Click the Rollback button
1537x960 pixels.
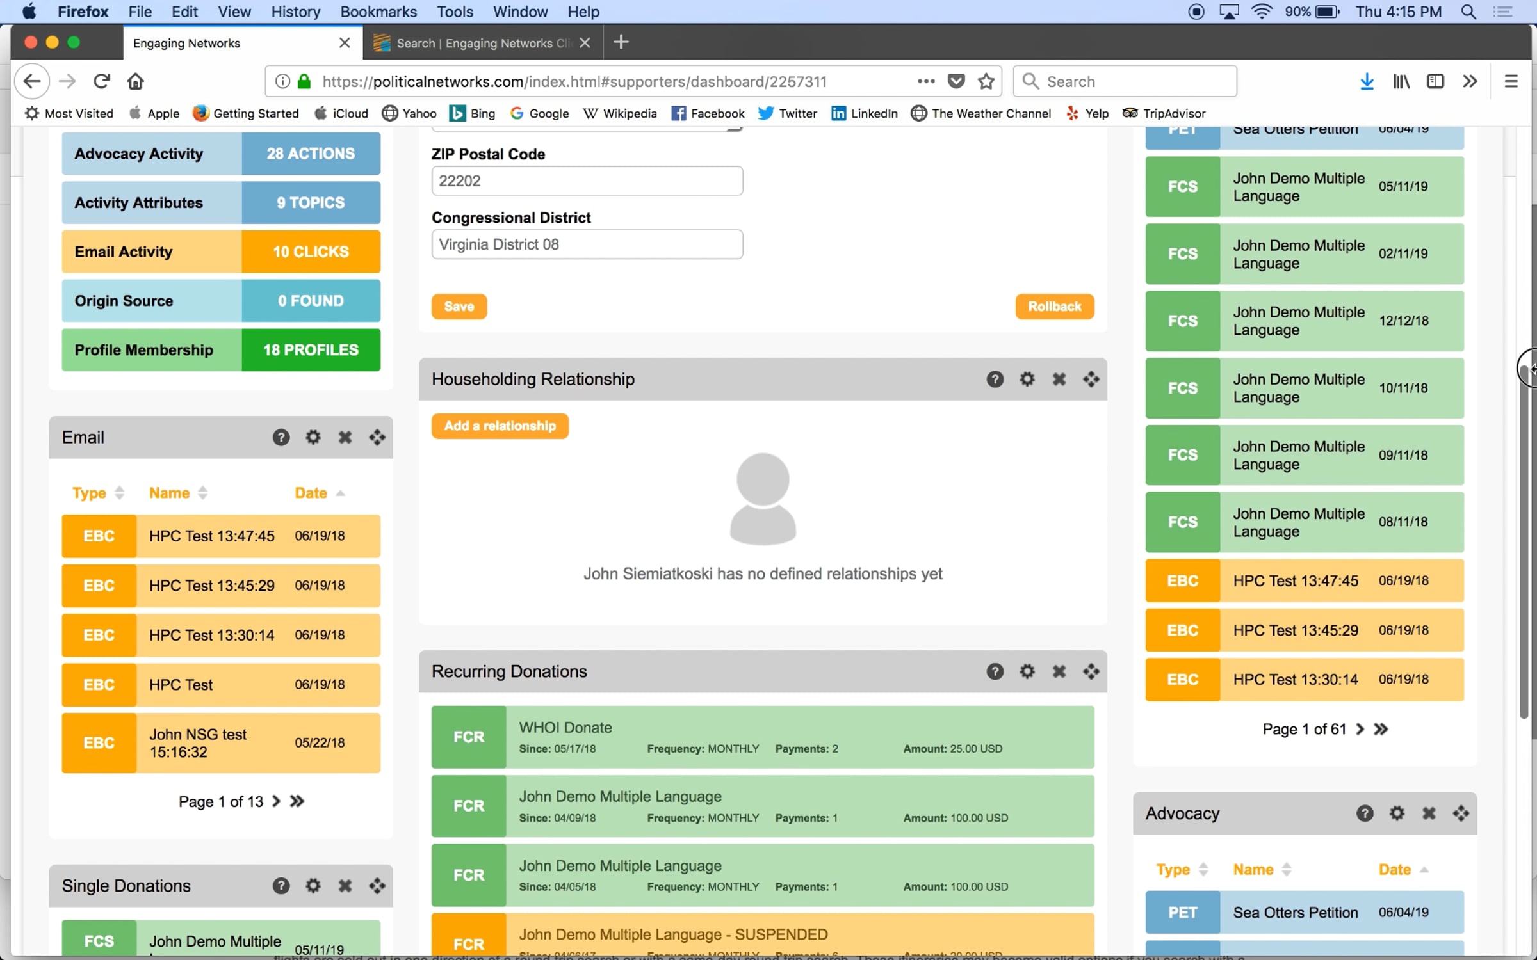point(1054,306)
